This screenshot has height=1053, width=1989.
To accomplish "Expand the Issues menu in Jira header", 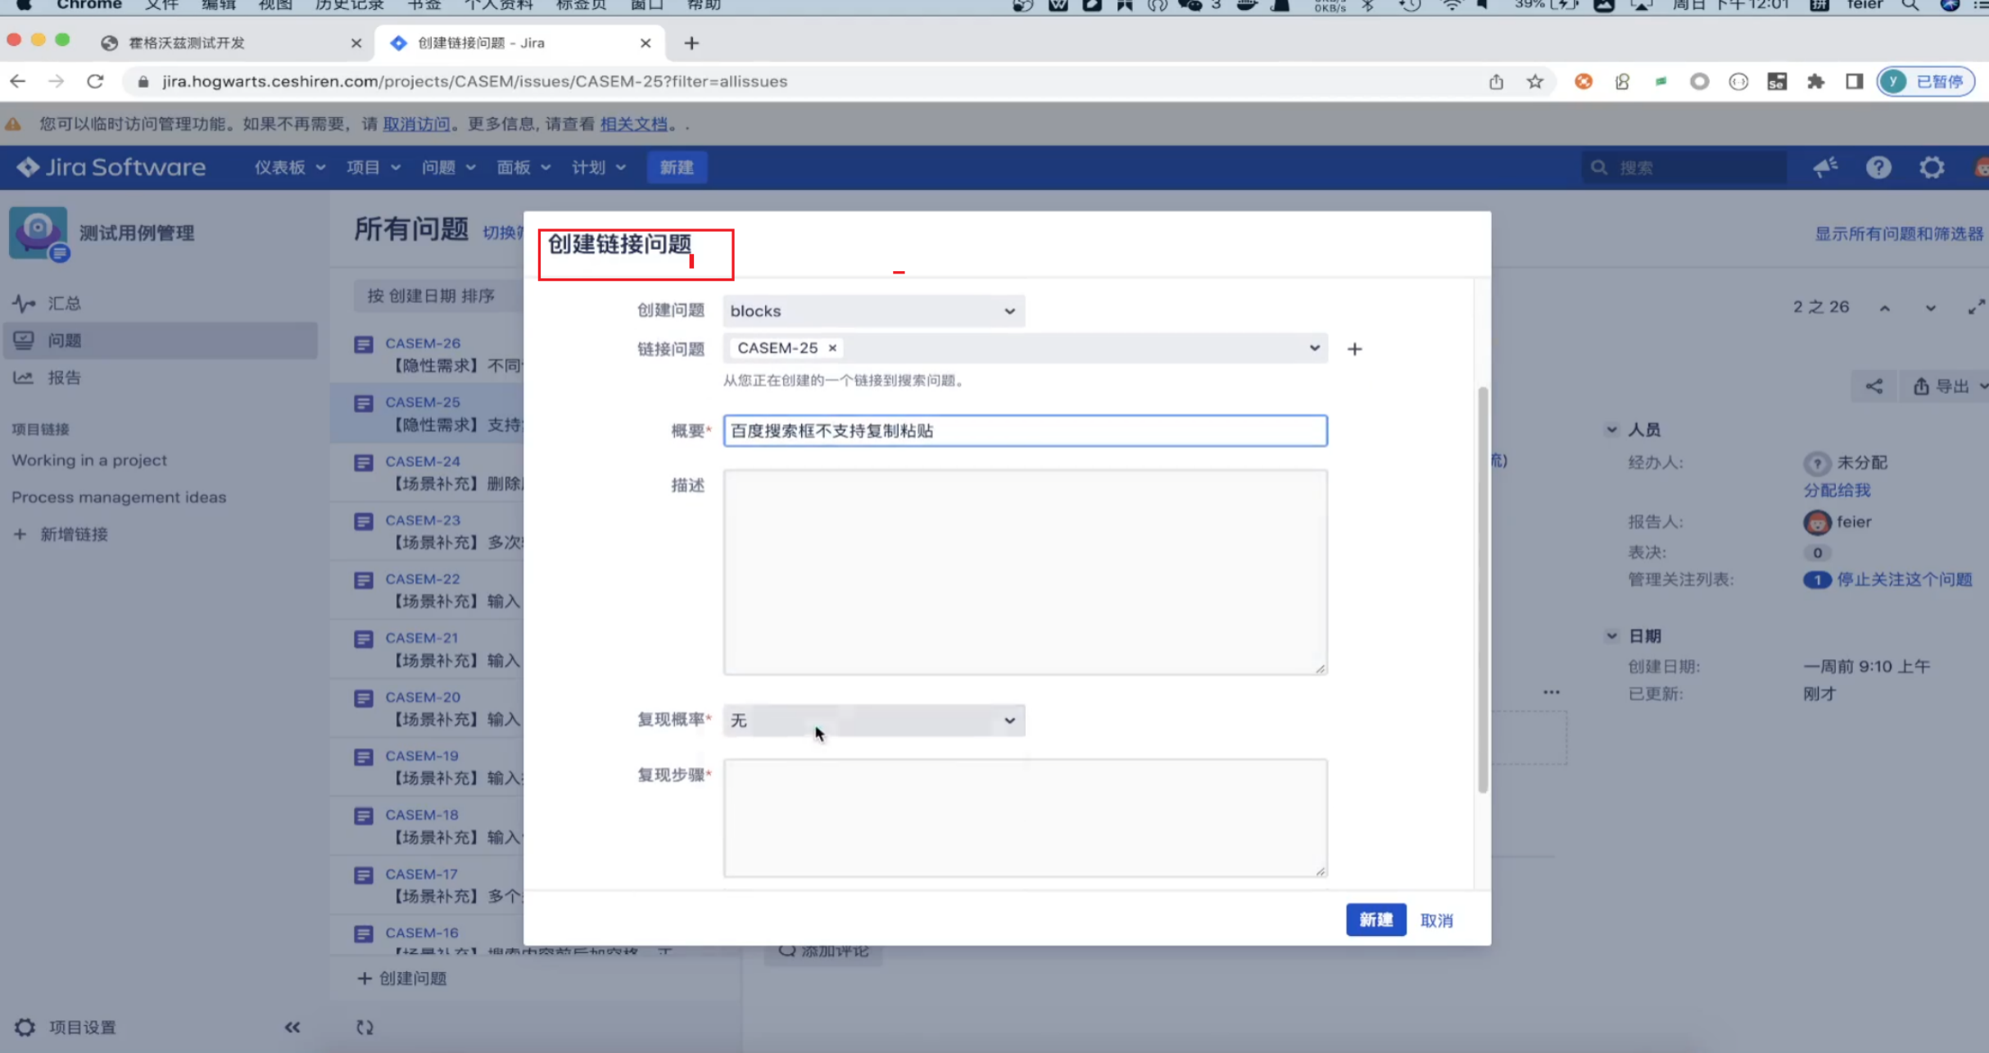I will point(448,167).
